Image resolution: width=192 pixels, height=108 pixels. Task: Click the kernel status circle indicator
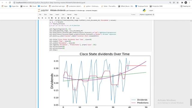153,14
